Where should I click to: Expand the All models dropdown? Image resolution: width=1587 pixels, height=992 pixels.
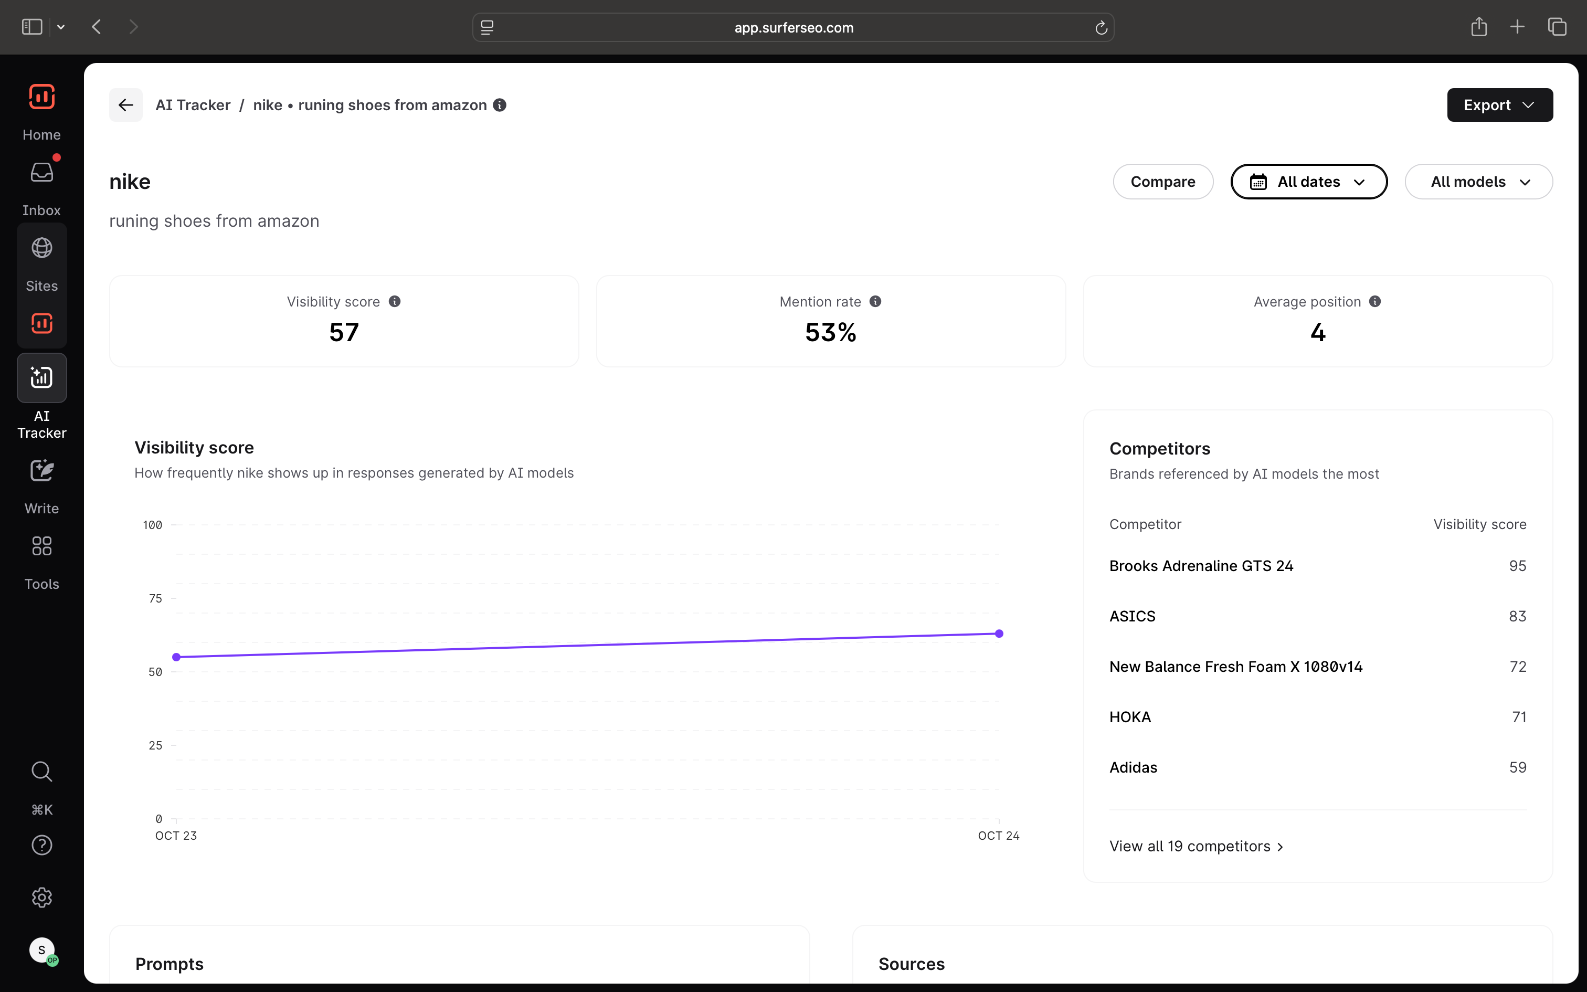click(1478, 182)
